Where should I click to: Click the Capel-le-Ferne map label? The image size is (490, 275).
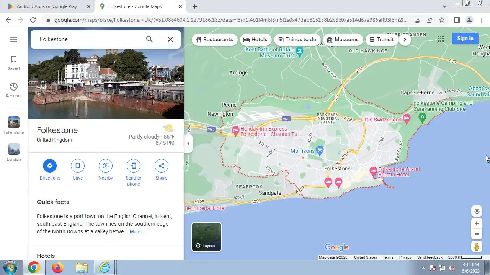point(417,92)
